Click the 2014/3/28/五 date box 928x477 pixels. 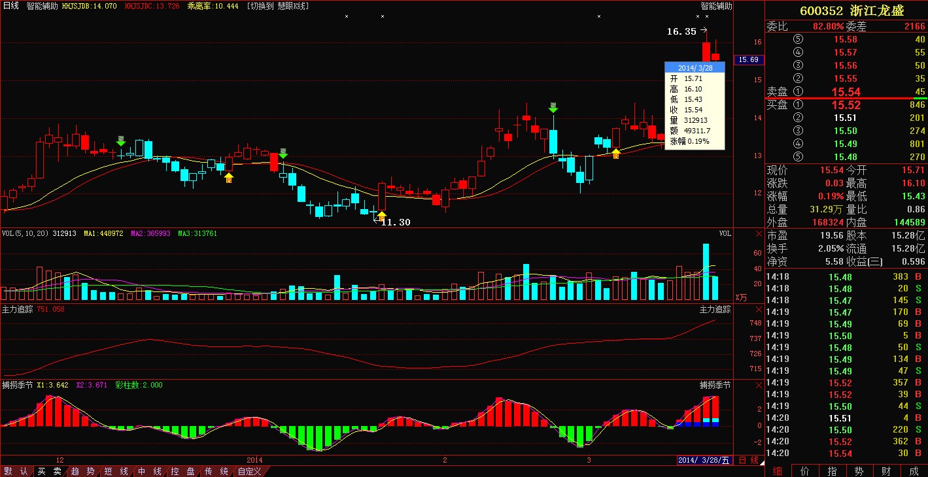point(703,460)
